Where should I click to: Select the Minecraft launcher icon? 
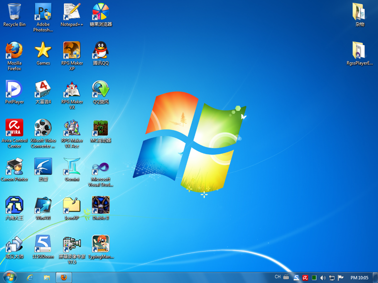tap(101, 128)
